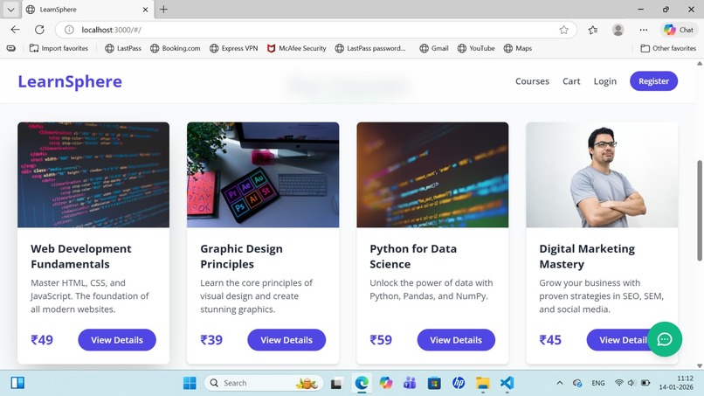Click the Python for Data Science thumbnail

pyautogui.click(x=432, y=175)
